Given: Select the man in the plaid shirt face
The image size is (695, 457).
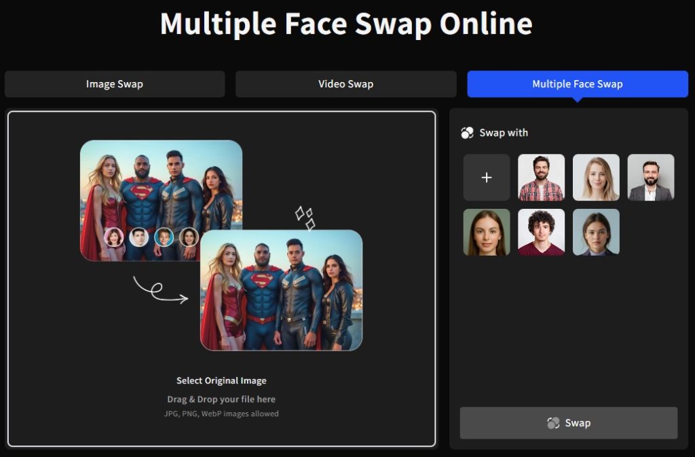Looking at the screenshot, I should coord(541,177).
